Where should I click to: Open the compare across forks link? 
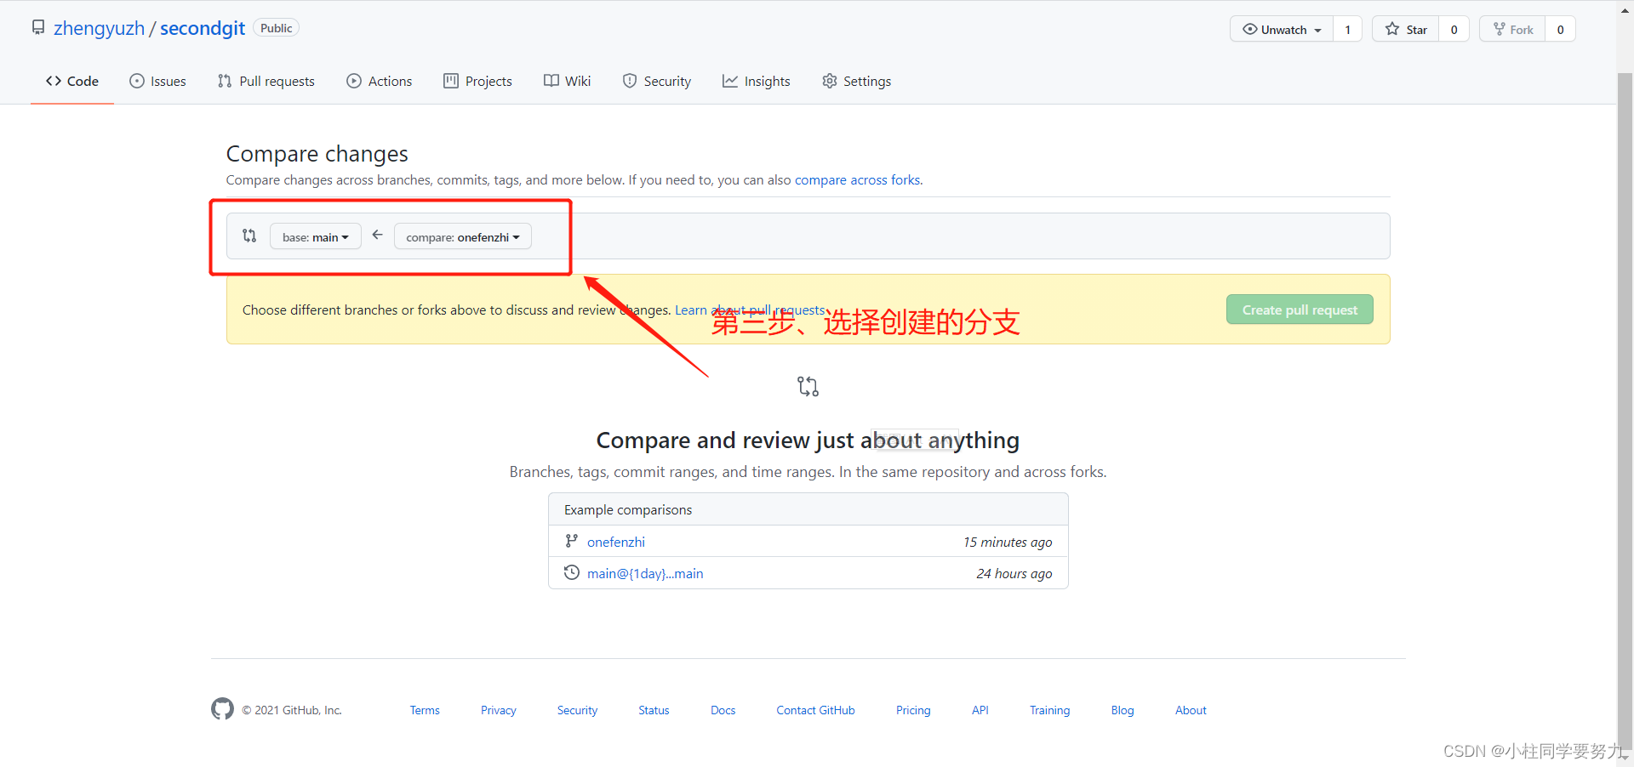click(x=856, y=179)
